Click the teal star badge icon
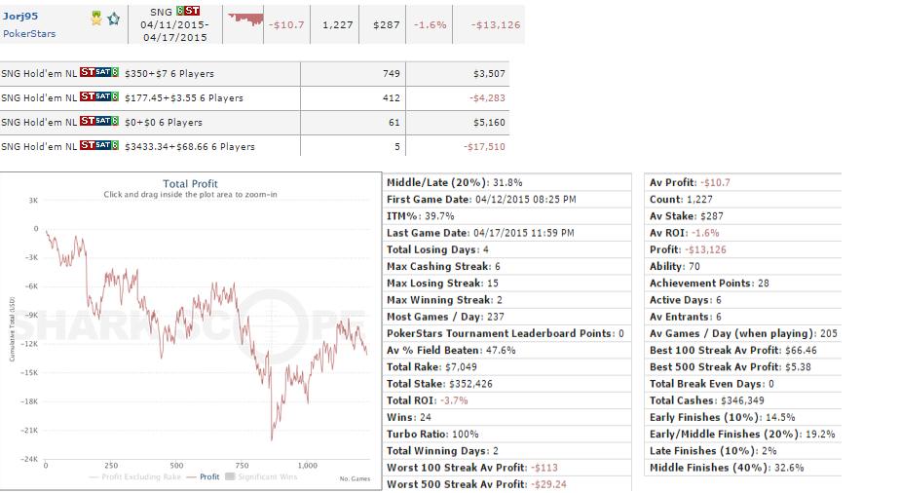 tap(113, 18)
